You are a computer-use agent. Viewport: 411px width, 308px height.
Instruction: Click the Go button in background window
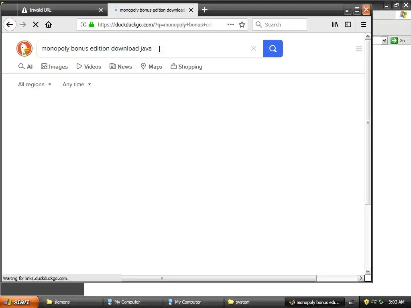(398, 41)
